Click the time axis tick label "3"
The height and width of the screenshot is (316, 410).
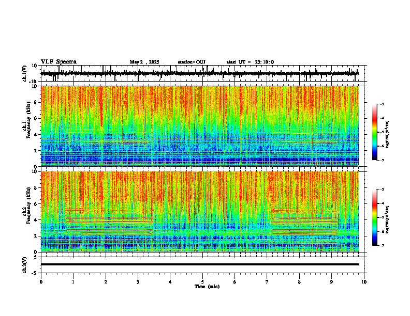tap(138, 282)
